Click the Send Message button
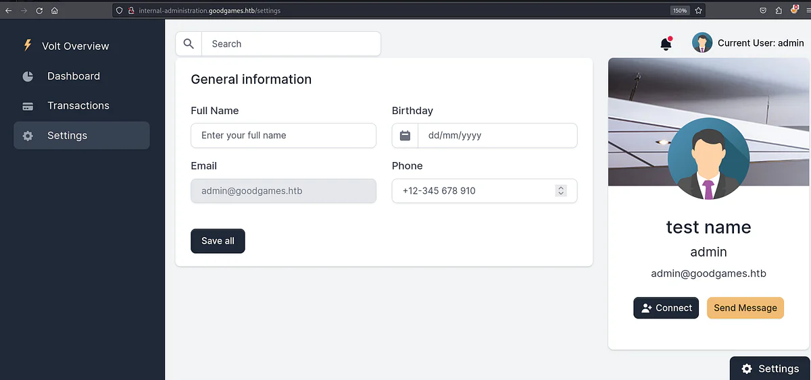Viewport: 811px width, 380px height. point(745,308)
